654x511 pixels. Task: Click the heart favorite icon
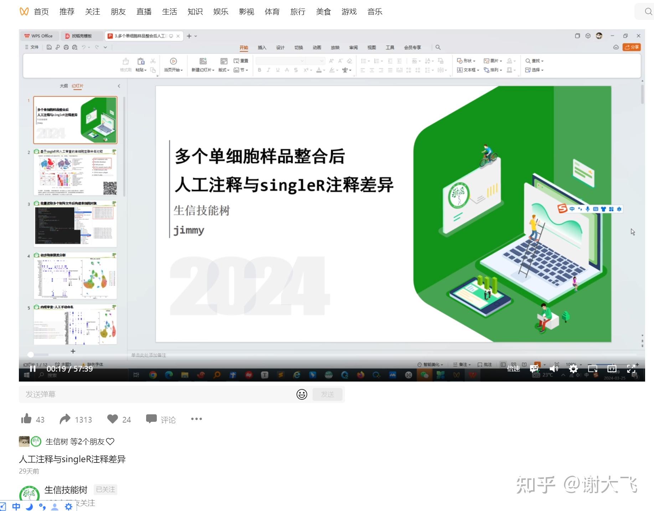[113, 419]
